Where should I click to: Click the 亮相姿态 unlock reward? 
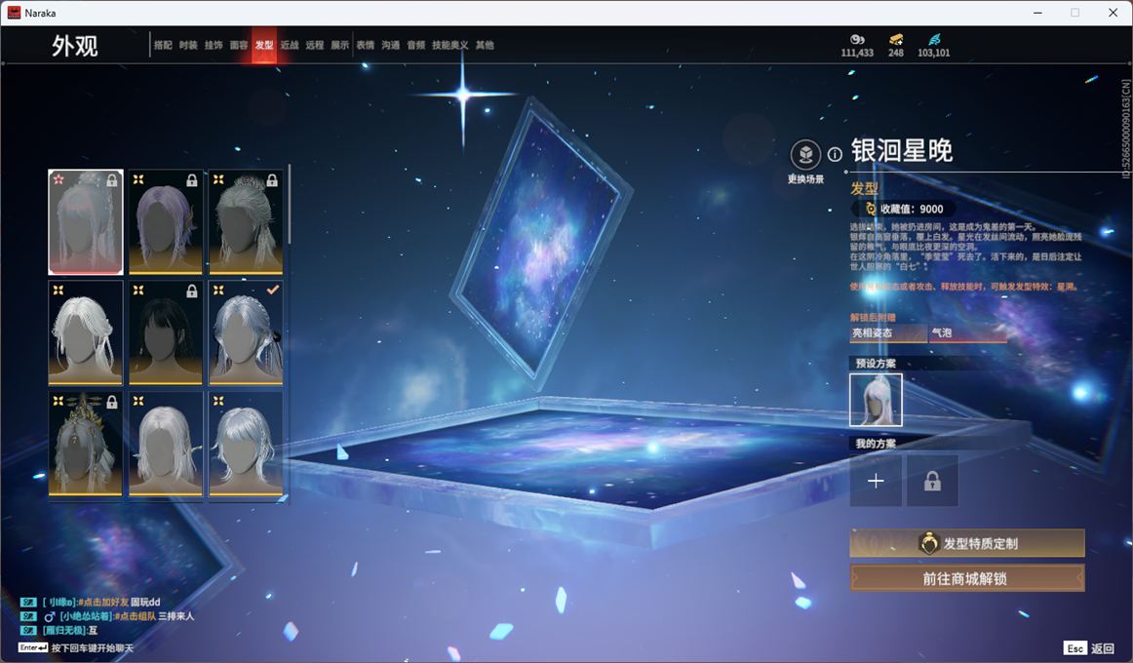pyautogui.click(x=887, y=332)
